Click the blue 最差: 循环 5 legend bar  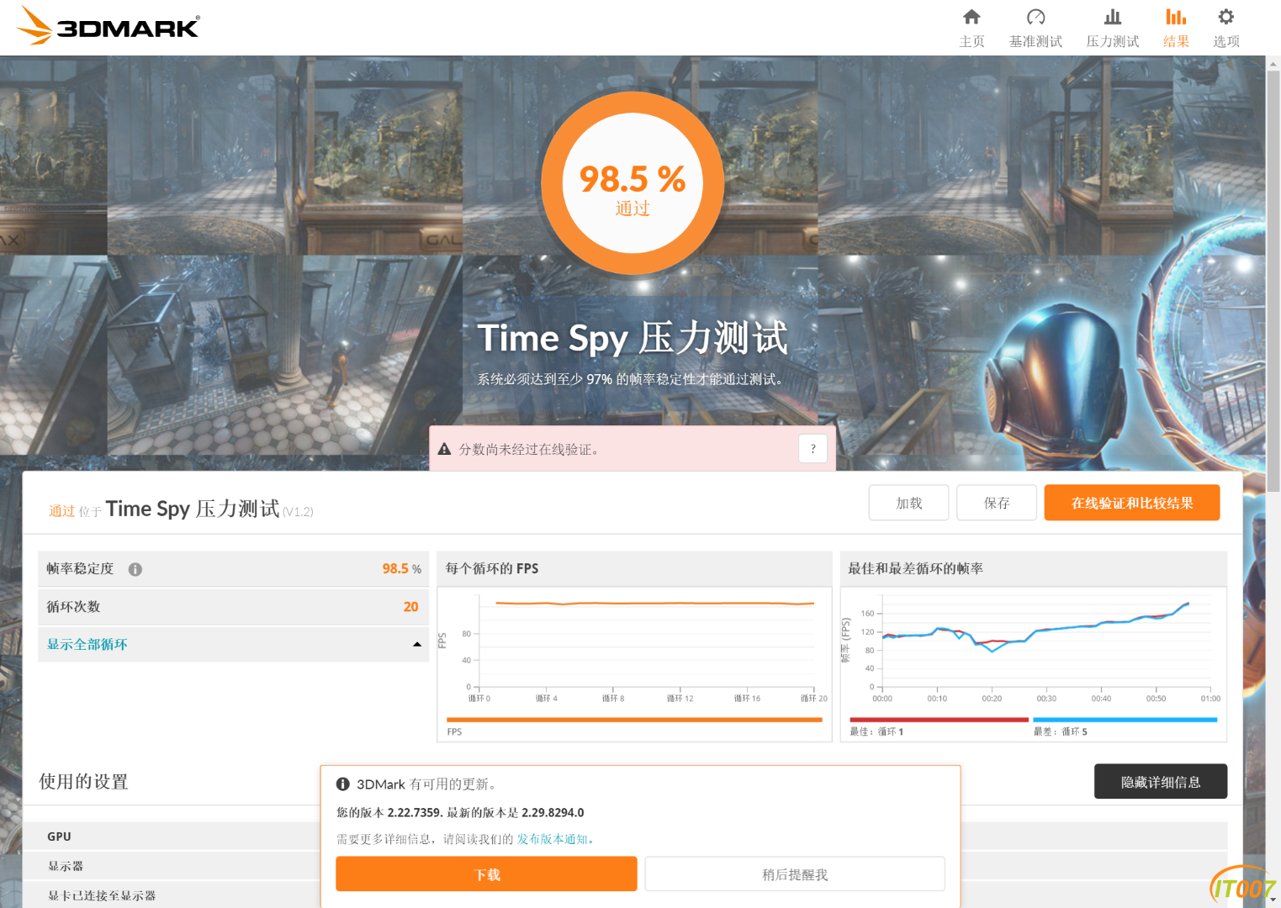click(x=1125, y=720)
